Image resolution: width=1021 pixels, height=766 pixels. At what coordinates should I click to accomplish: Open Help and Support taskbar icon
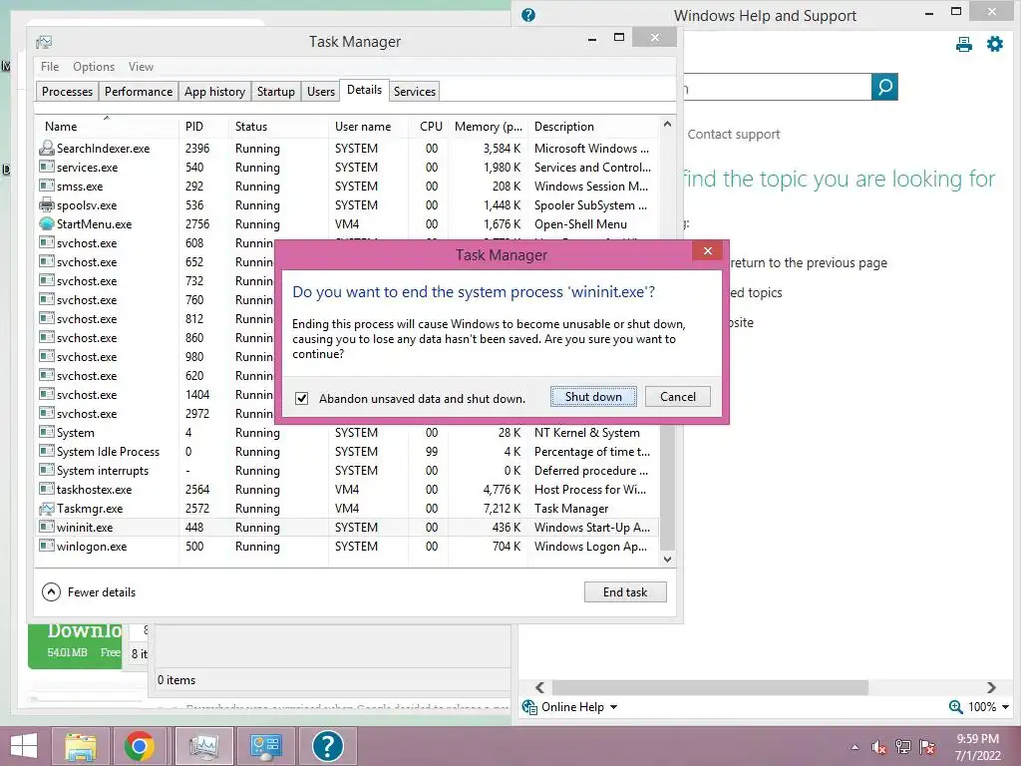pyautogui.click(x=327, y=746)
